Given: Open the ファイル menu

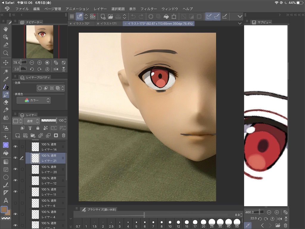Looking at the screenshot, I should tap(22, 9).
